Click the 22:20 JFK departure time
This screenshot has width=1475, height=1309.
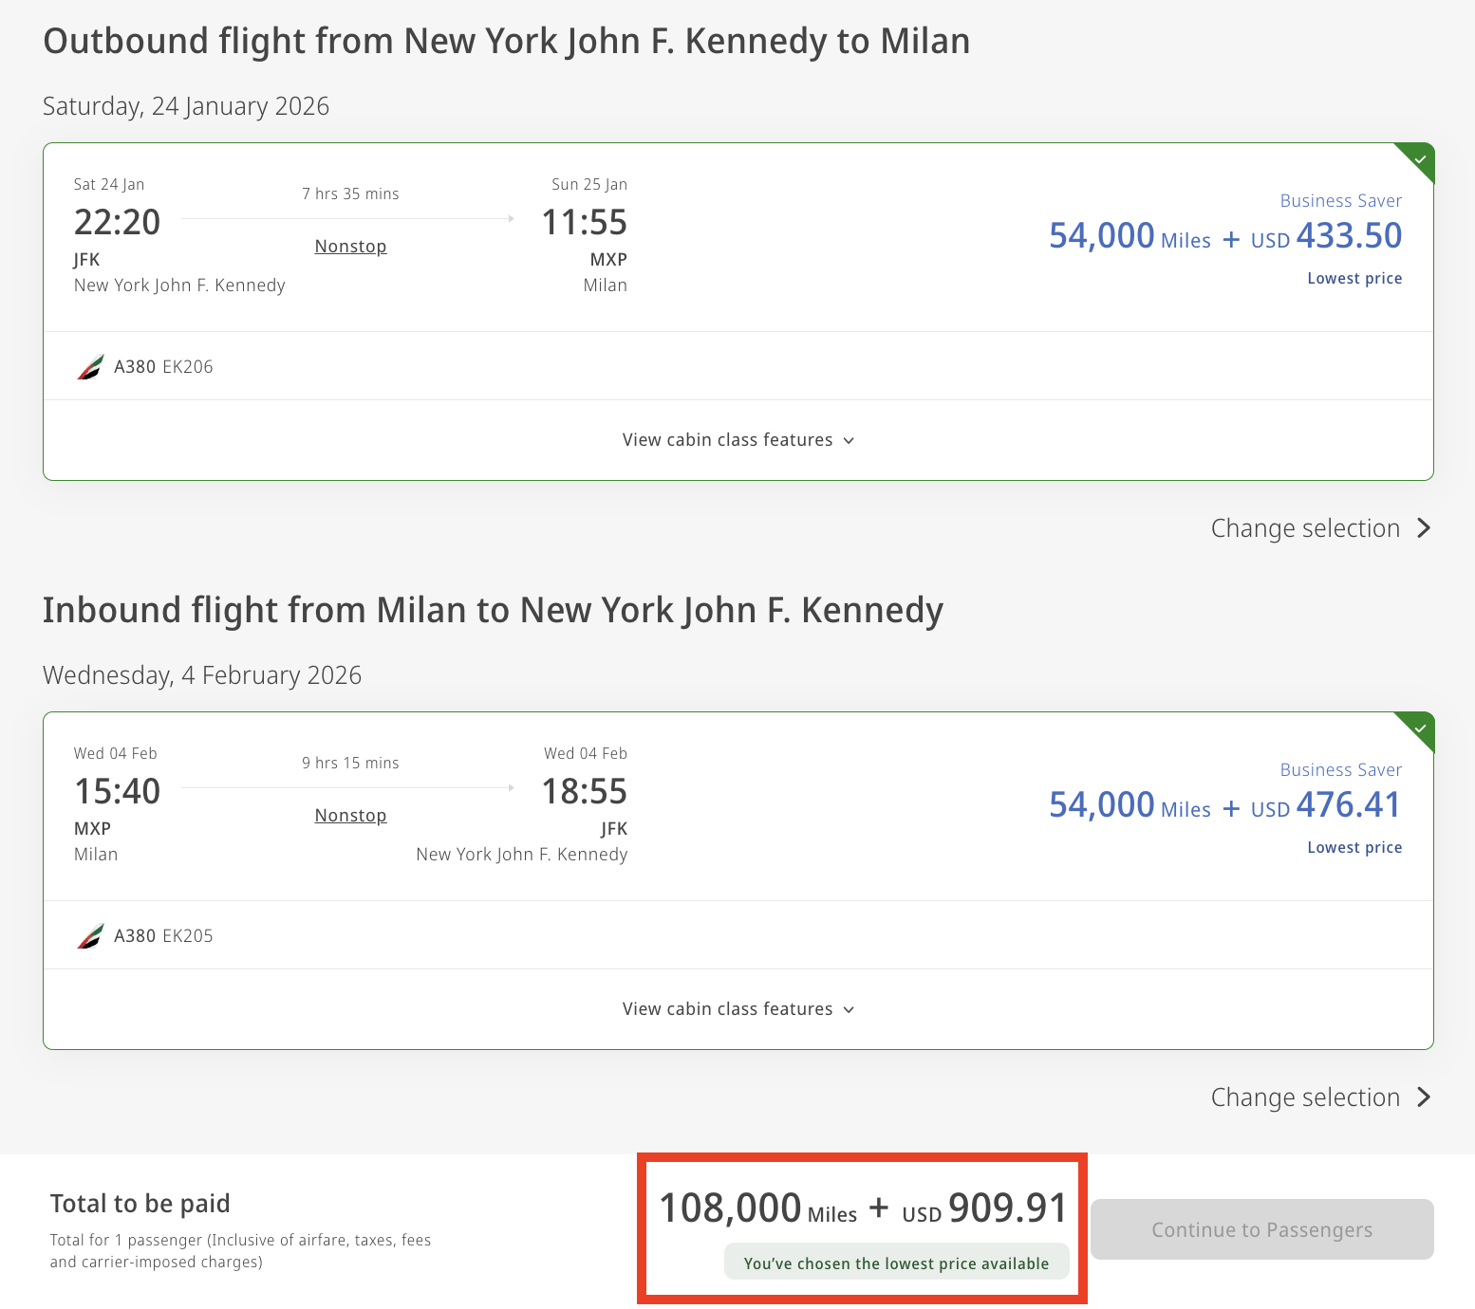click(117, 223)
